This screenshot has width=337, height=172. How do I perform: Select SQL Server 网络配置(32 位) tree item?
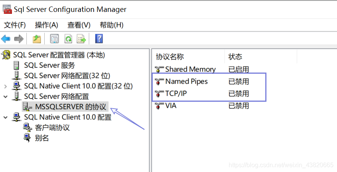click(x=67, y=76)
